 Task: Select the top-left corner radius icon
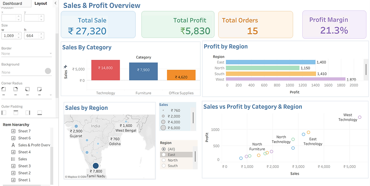pos(3,89)
